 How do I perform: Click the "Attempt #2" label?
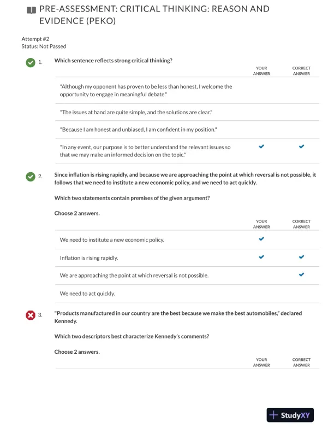[35, 39]
